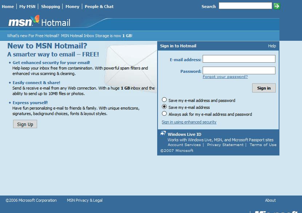This screenshot has height=213, width=302.
Task: Focus the Password field
Action: [x=239, y=70]
